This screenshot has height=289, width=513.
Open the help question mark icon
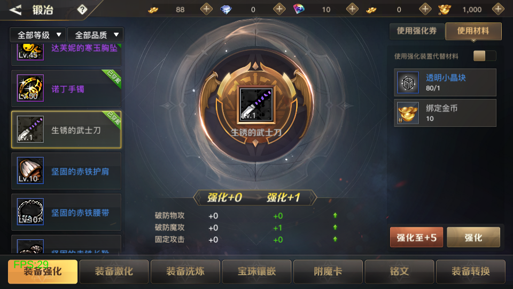point(82,10)
